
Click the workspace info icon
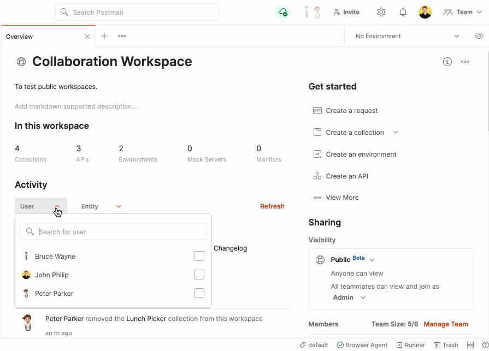[x=447, y=62]
